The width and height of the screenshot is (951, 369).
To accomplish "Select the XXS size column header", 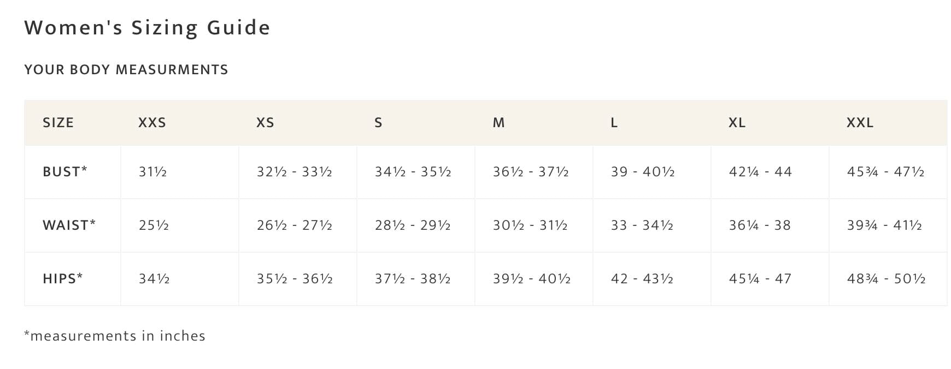I will pyautogui.click(x=152, y=123).
